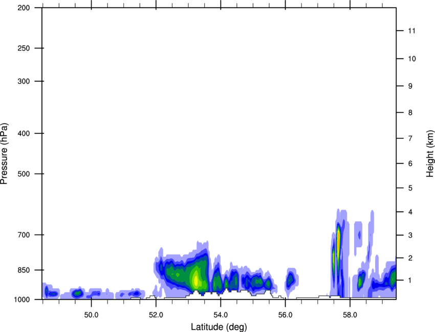
Task: Click pressure tick label 500
Action: [x=24, y=174]
